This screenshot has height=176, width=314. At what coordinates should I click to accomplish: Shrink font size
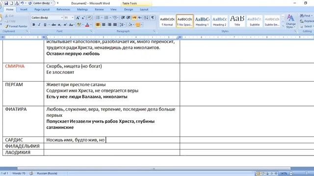pos(83,18)
